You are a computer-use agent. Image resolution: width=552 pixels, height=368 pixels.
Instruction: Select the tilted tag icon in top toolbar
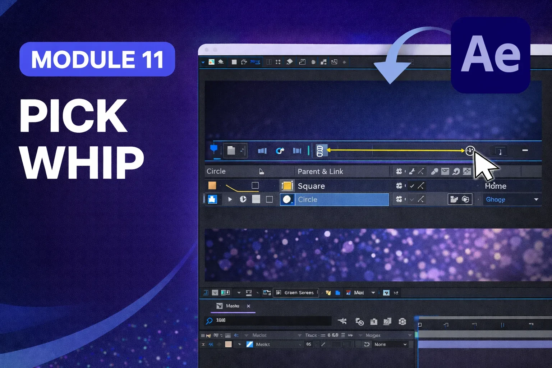point(290,62)
